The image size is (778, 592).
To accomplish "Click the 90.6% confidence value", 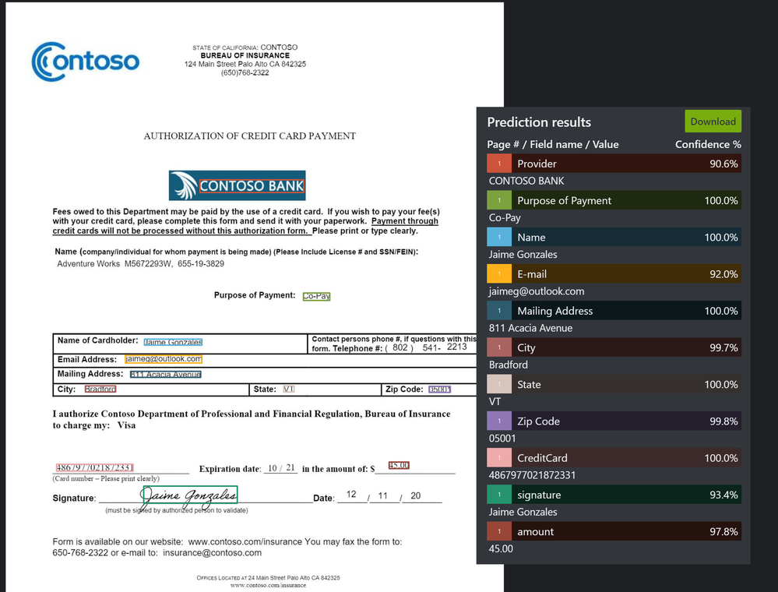I will 723,164.
